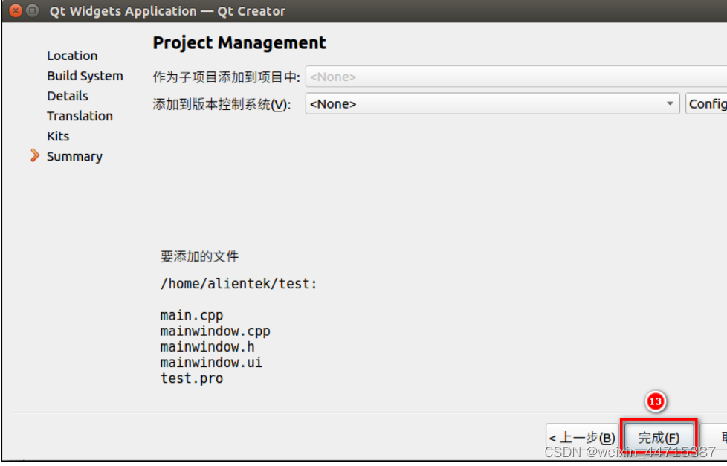Click the red close circle in the titlebar

click(15, 10)
